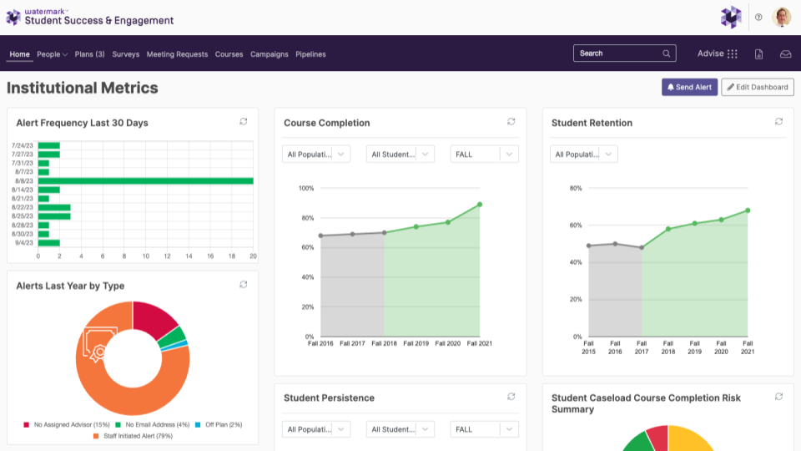Refresh the Student Retention chart
Viewport: 801px width, 451px height.
(778, 122)
